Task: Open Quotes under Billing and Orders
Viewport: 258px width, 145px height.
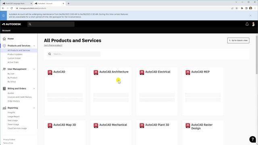Action: 11,93
